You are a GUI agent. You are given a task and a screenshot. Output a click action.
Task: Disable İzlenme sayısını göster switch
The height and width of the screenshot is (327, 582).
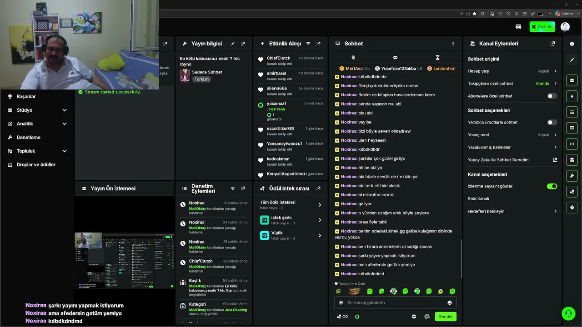pos(552,186)
